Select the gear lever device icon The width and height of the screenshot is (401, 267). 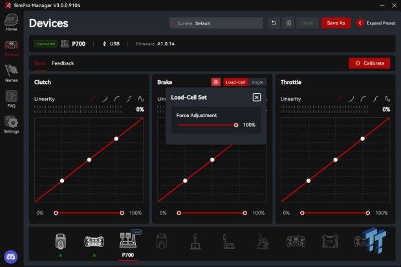coord(263,241)
